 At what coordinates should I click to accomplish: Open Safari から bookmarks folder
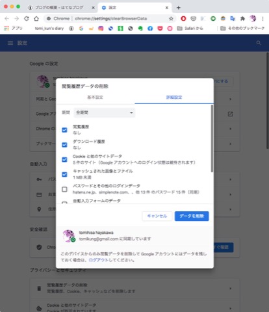[x=190, y=29]
